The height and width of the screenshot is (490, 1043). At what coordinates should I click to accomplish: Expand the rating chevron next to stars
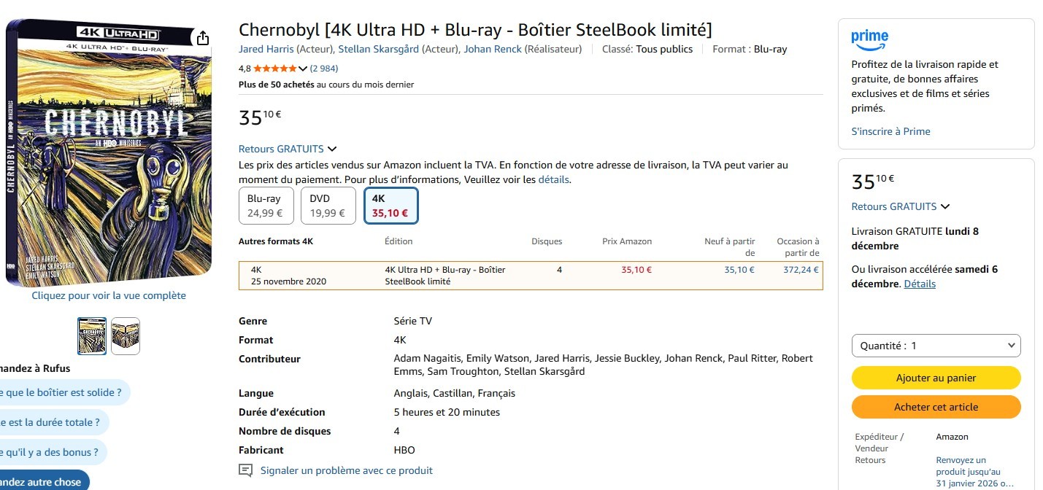(303, 69)
